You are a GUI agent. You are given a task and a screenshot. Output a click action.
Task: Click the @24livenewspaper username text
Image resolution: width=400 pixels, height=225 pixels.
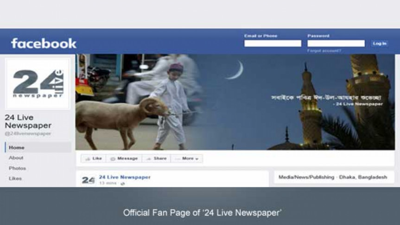28,133
